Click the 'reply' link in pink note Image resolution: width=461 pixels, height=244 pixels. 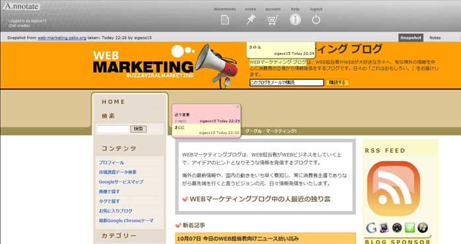[181, 121]
